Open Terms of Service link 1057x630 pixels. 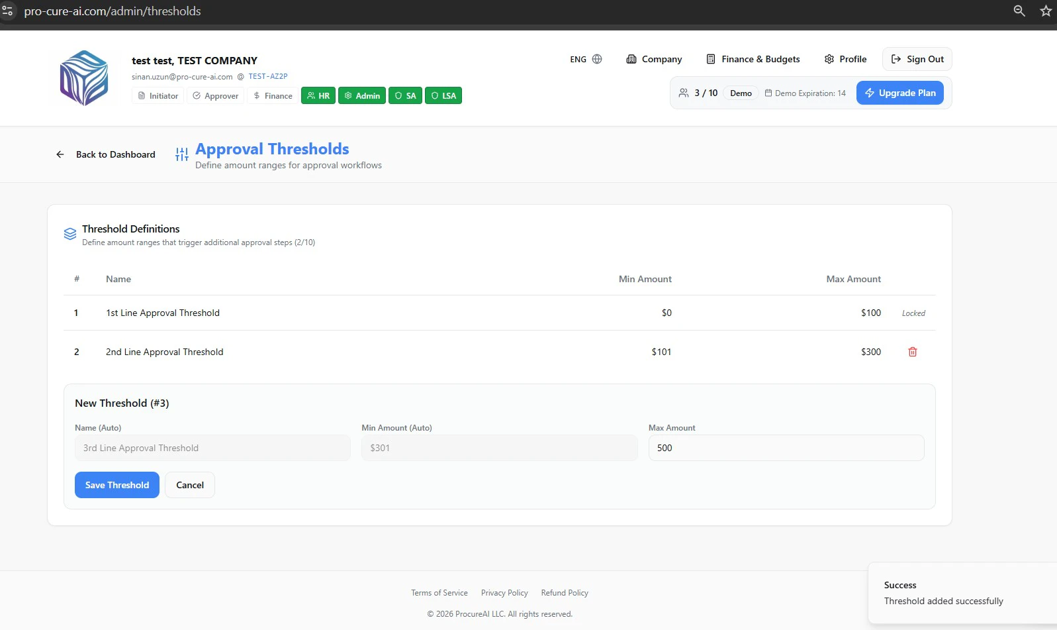coord(439,593)
